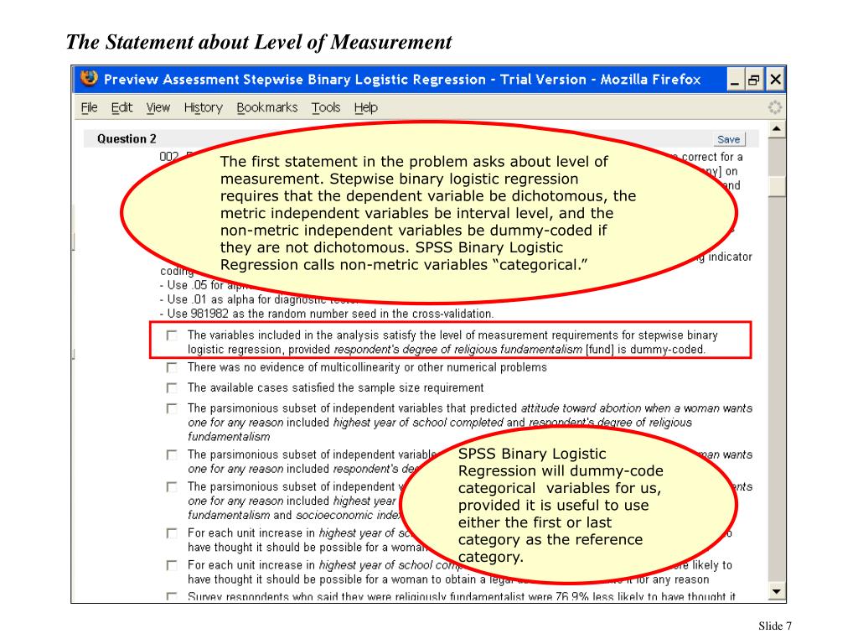Viewport: 858px width, 644px height.
Task: Check the no evidence of multicollinearity statement
Action: pos(172,367)
